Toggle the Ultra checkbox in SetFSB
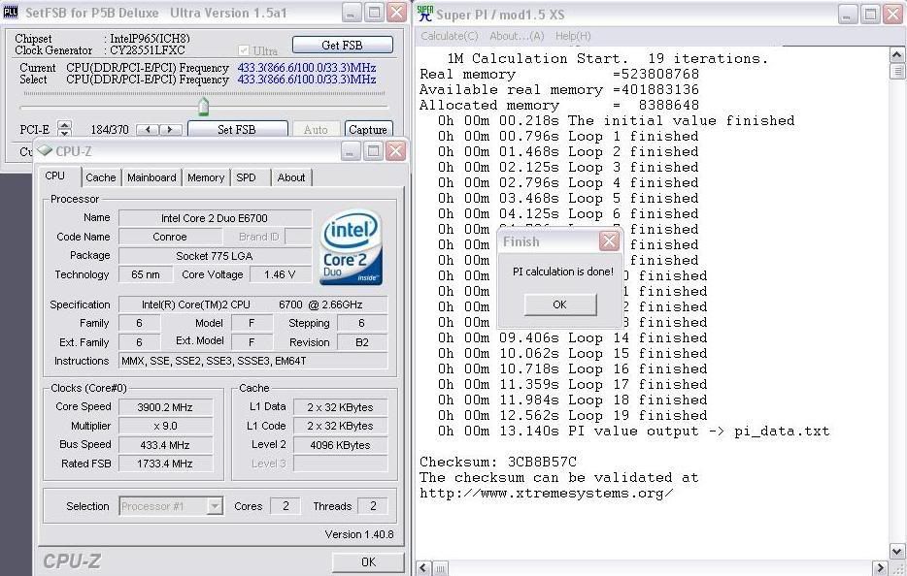 244,50
